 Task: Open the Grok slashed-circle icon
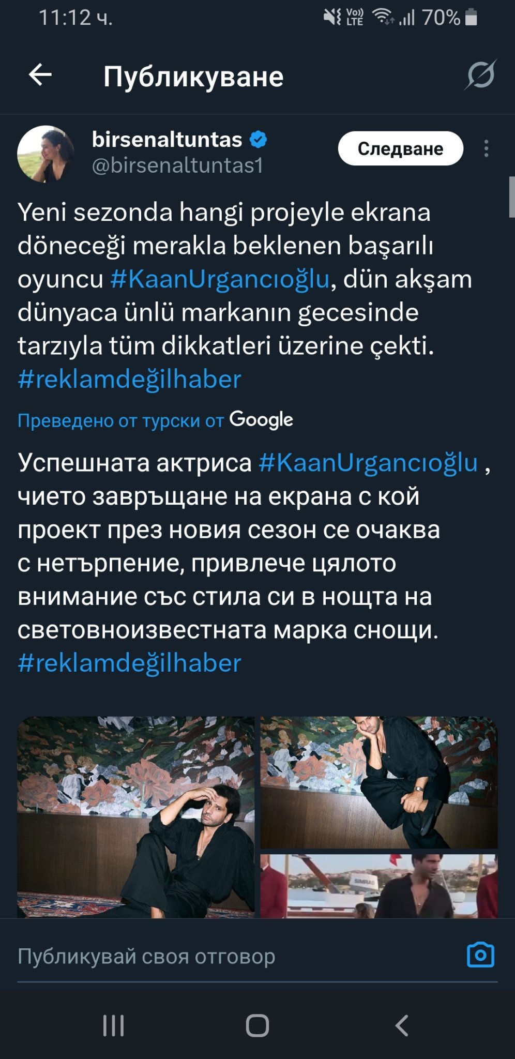click(480, 75)
